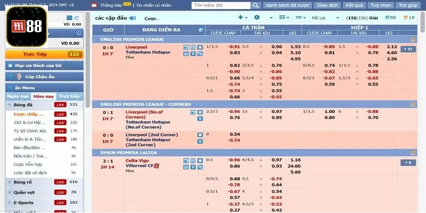The width and height of the screenshot is (426, 213).
Task: Favorite the Liverpool vs Tottenham match star
Action: point(200,47)
